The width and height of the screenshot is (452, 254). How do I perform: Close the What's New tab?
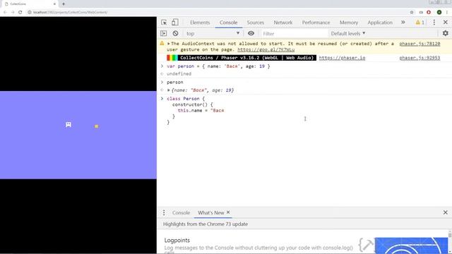[x=228, y=212]
